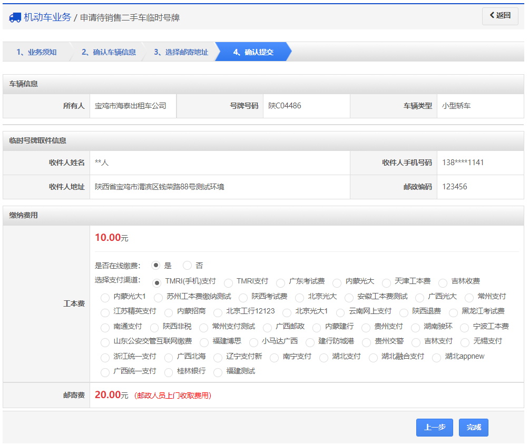Image resolution: width=529 pixels, height=446 pixels.
Task: Click the 完成 button to submit
Action: click(x=473, y=427)
